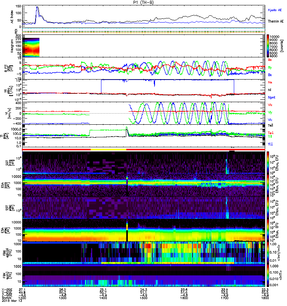The height and width of the screenshot is (306, 287).
Task: Open the keogram image thumbnail
Action: (x=31, y=47)
